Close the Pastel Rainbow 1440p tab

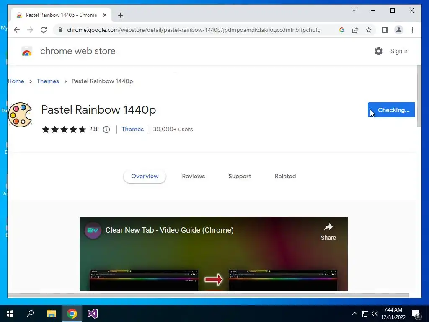click(104, 15)
